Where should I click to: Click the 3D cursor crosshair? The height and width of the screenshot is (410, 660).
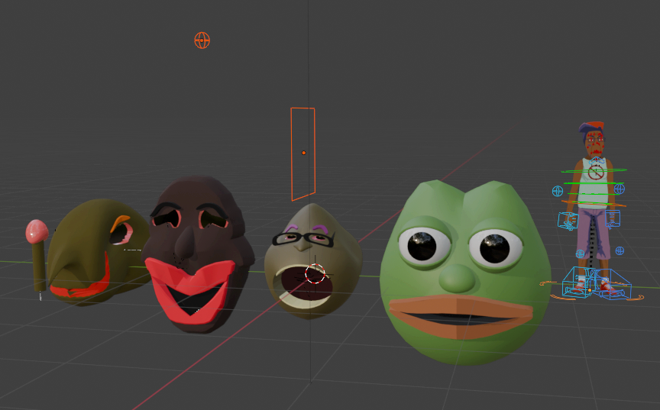(x=315, y=274)
